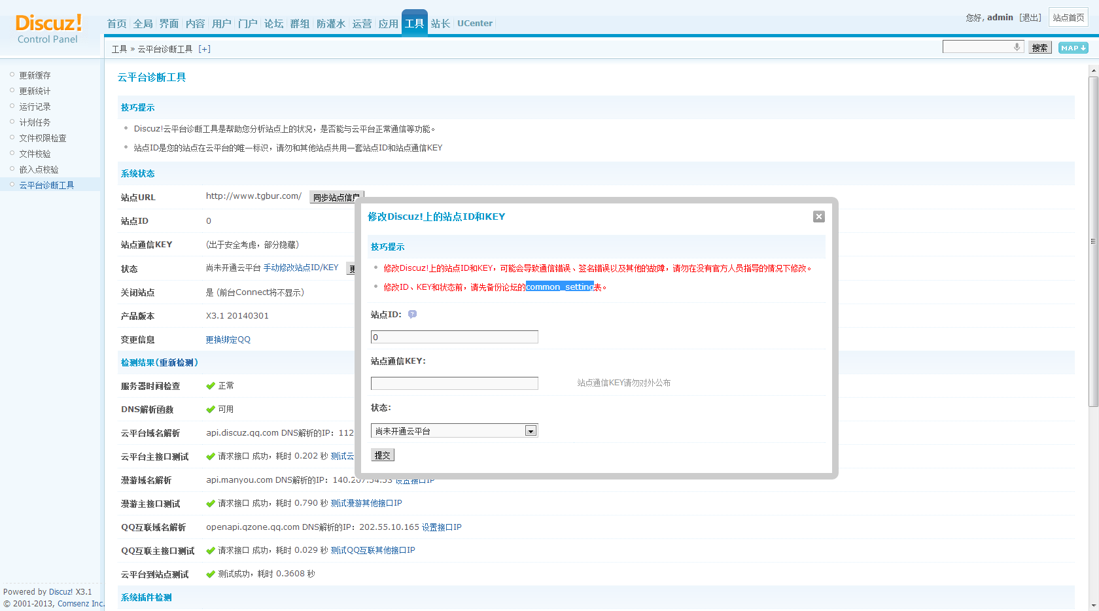Click the Discuz! Control Panel logo
Screen dimensions: 1099x611
point(48,29)
